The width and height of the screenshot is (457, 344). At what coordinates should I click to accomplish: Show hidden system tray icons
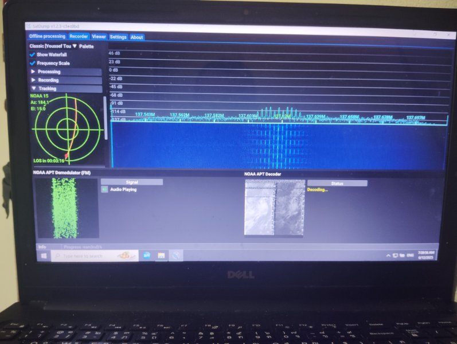(388, 255)
